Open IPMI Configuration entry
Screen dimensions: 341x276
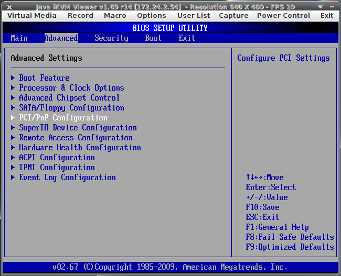[x=57, y=168]
